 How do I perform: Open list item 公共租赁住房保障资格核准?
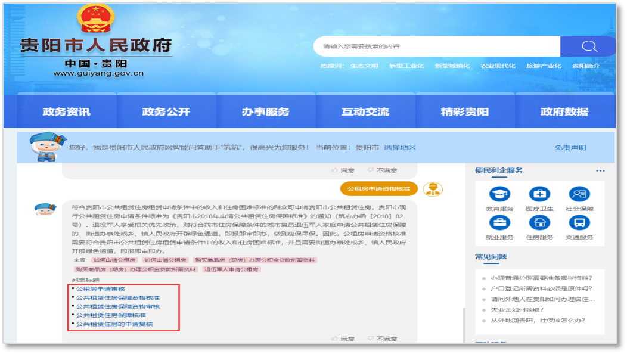pyautogui.click(x=118, y=297)
